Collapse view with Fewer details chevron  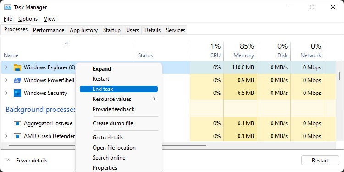8,160
